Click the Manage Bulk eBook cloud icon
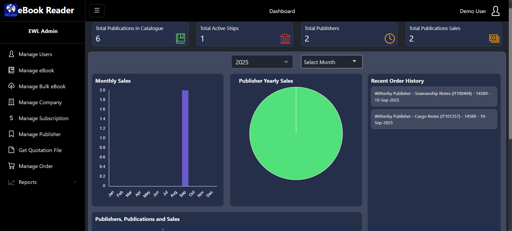Screen dimensions: 512x231 (x=11, y=86)
